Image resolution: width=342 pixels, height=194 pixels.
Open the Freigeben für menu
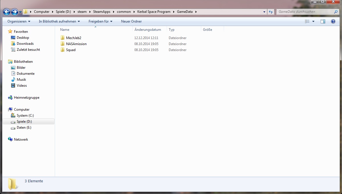coord(100,21)
